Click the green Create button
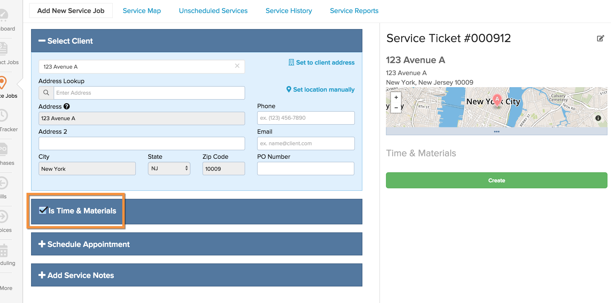 coord(496,180)
